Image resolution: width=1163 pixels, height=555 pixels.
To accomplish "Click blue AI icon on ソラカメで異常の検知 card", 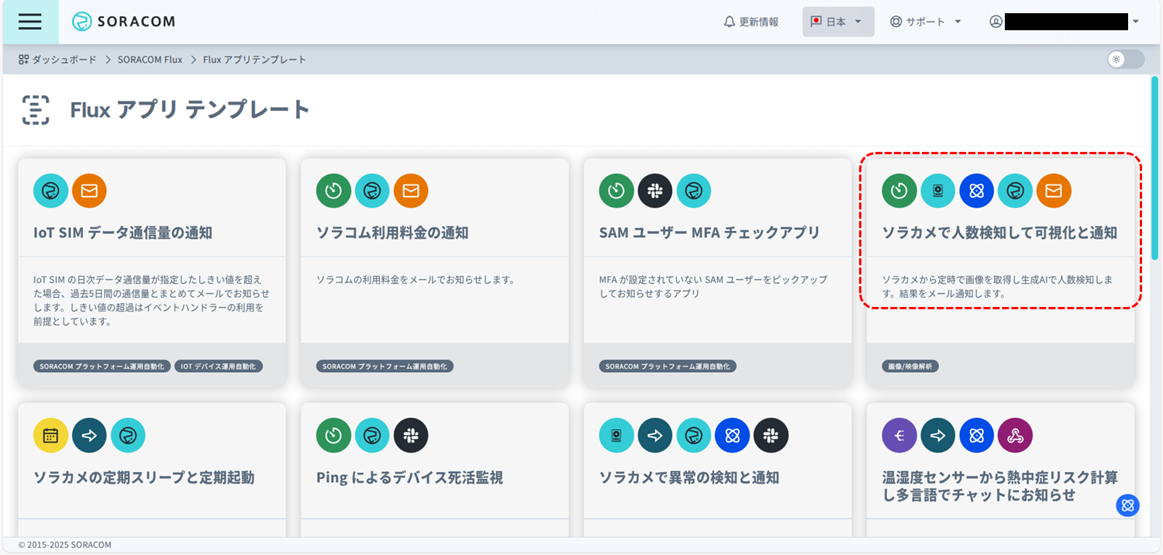I will (733, 435).
